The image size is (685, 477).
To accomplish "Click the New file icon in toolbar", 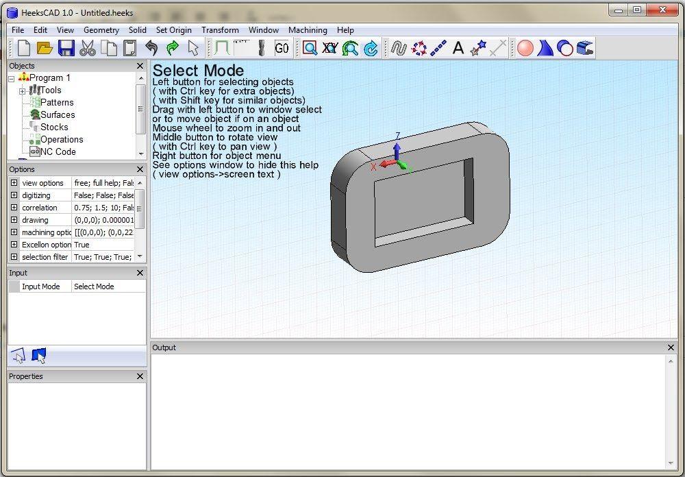I will (24, 48).
